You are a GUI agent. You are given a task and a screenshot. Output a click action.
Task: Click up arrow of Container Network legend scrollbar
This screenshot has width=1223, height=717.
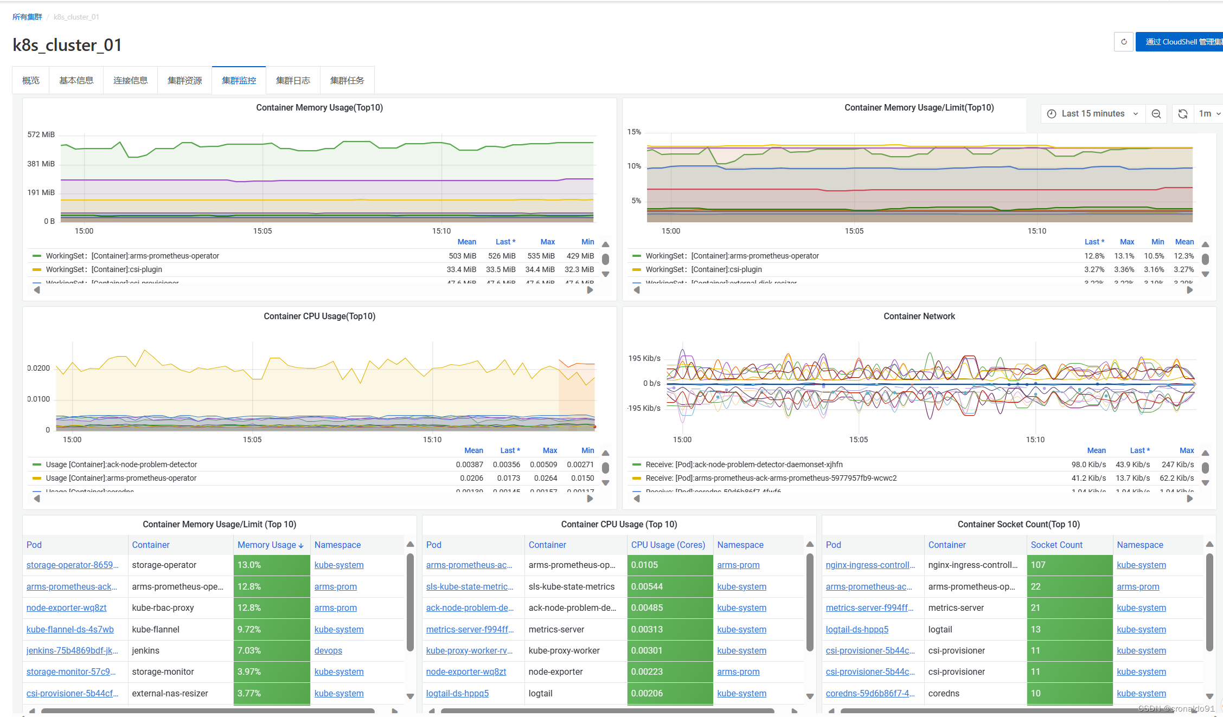point(1206,453)
